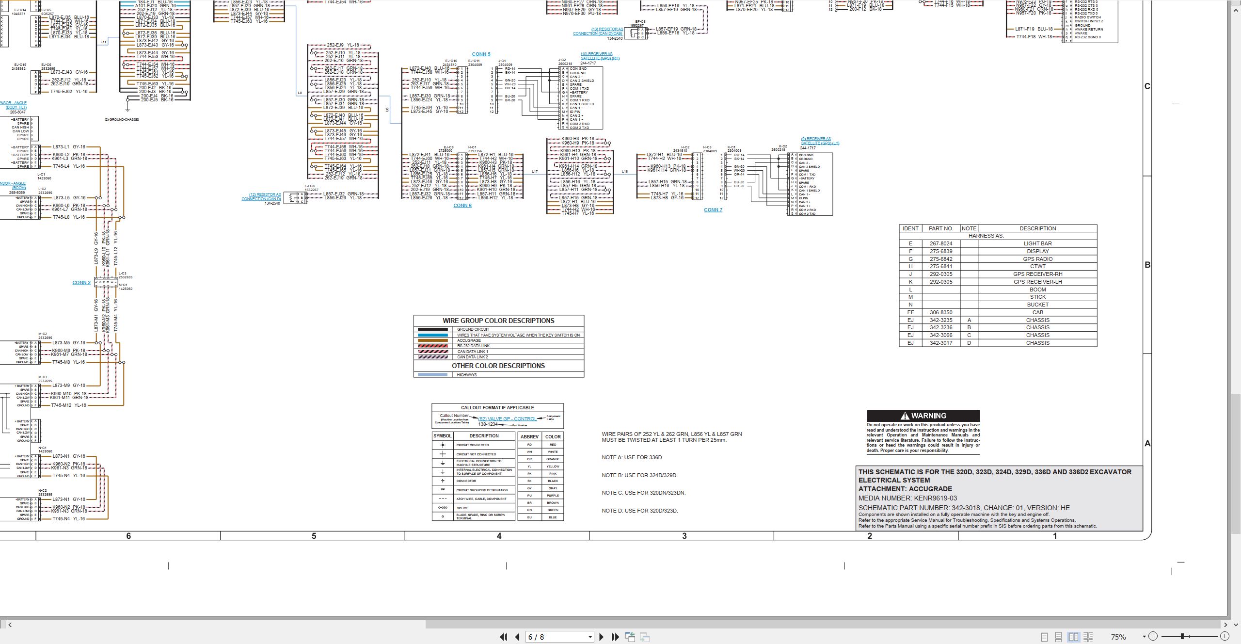Open the CONN 5 link

coord(481,54)
